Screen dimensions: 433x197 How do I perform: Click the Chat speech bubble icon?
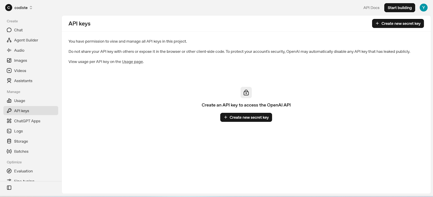(x=9, y=30)
